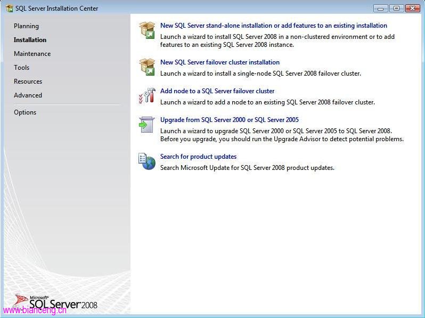Open the Planning section
This screenshot has width=425, height=318.
26,26
